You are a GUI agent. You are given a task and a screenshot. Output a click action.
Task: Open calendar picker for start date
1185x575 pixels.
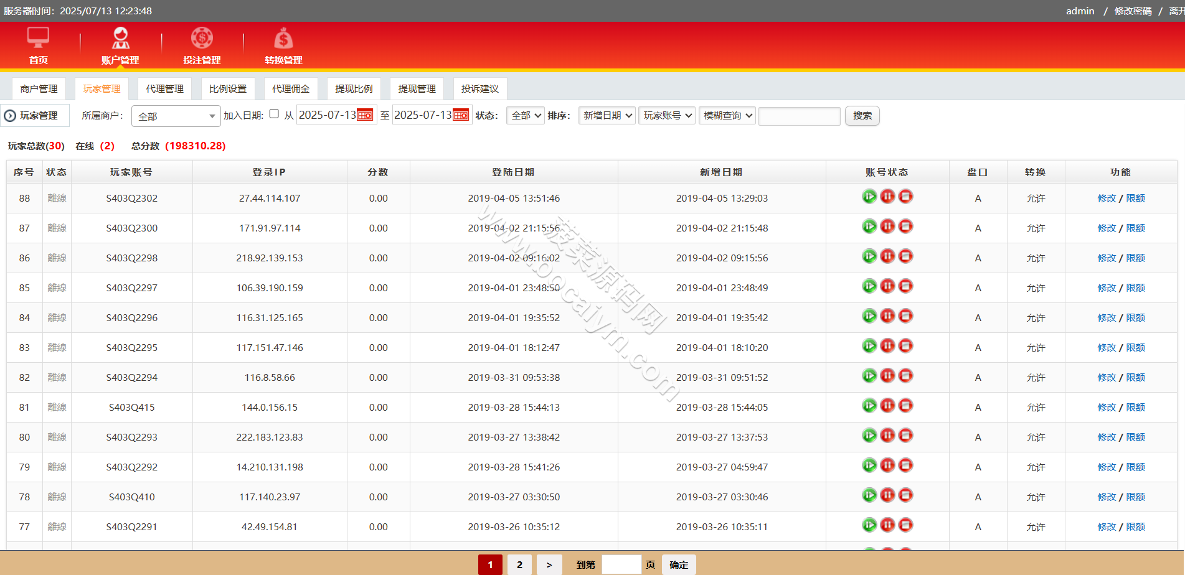[365, 115]
